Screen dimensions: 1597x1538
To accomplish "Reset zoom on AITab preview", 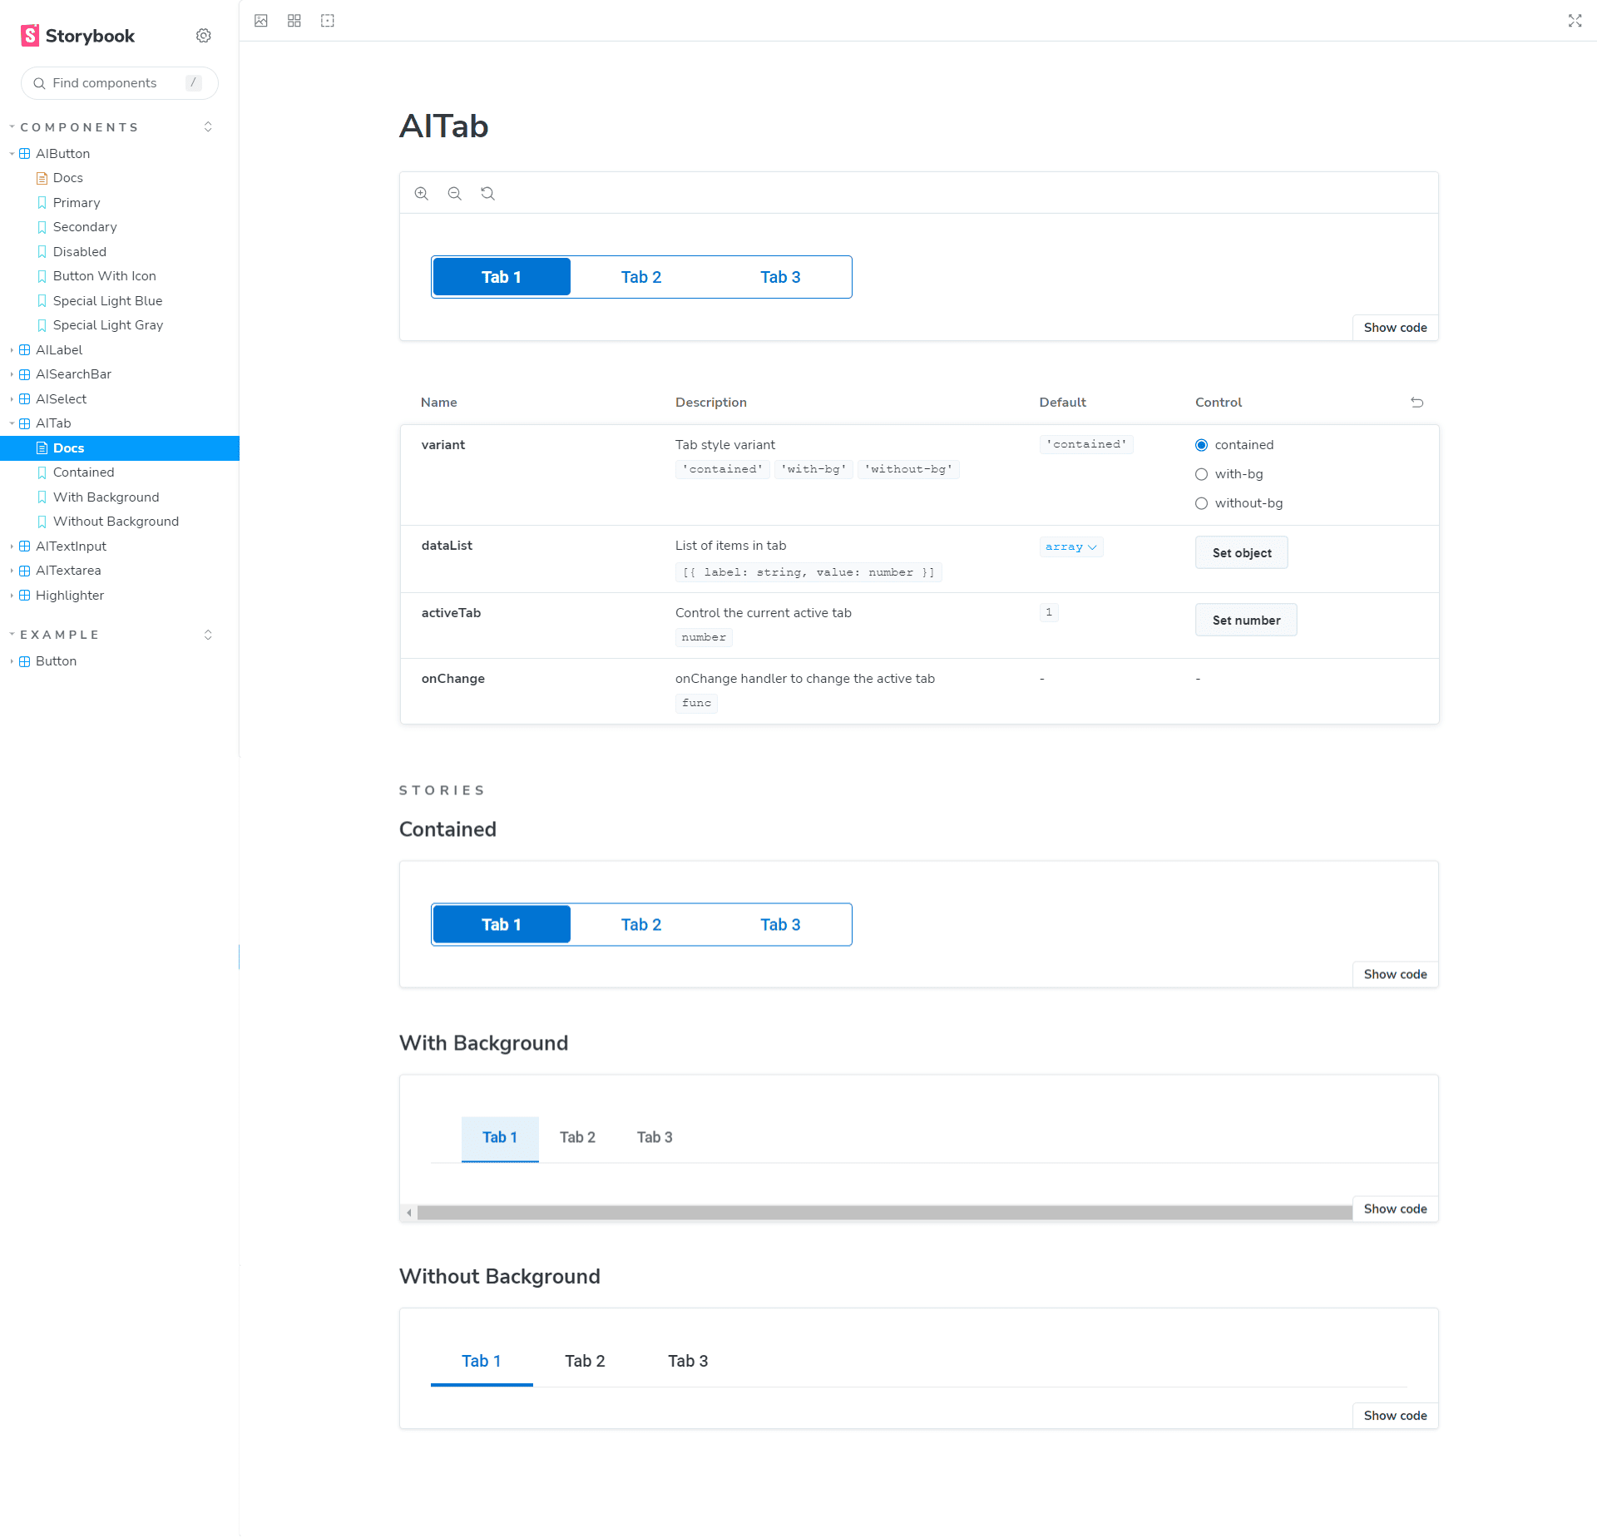I will tap(488, 194).
